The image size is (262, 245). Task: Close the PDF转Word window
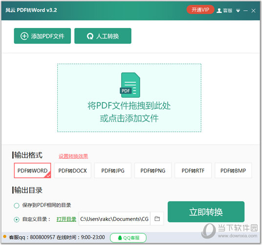click(253, 11)
